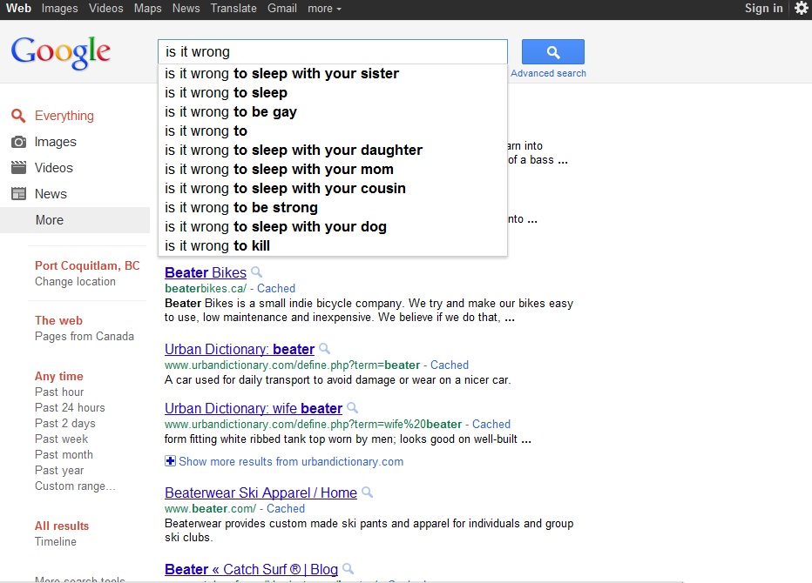This screenshot has width=812, height=583.
Task: Filter results to Past week
Action: pyautogui.click(x=61, y=439)
